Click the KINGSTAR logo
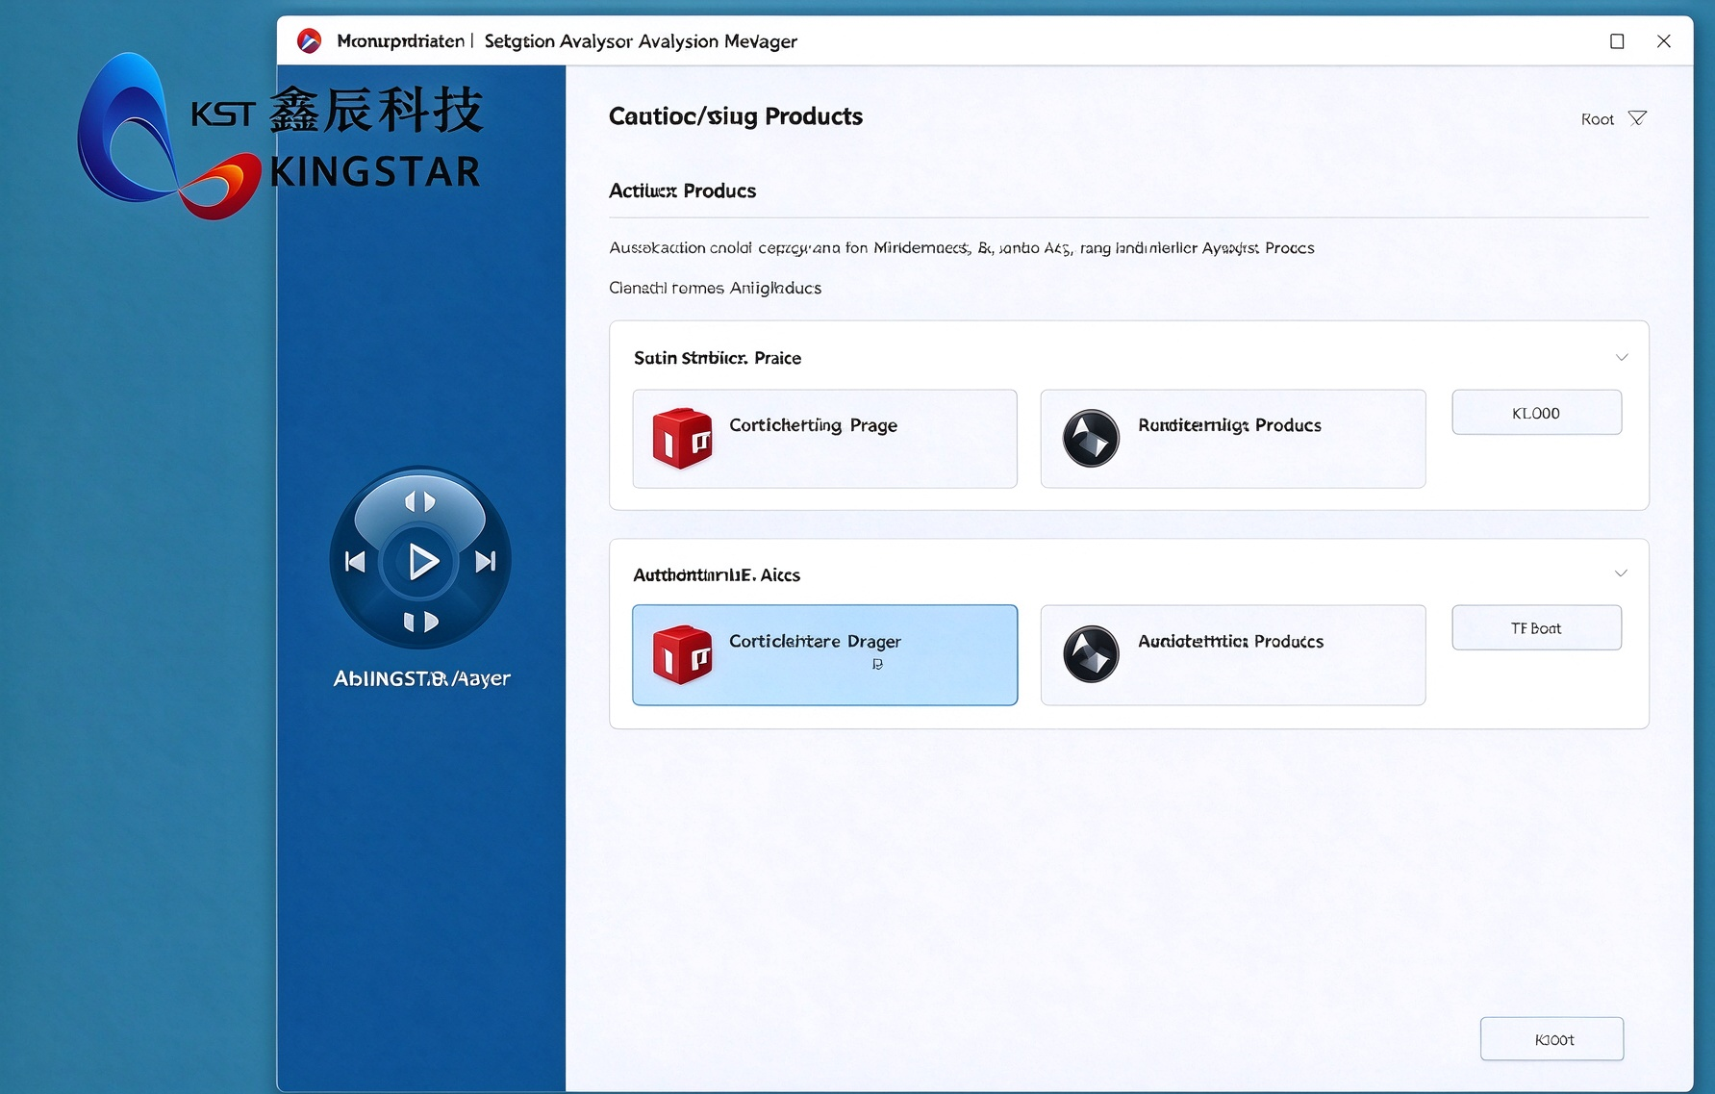This screenshot has width=1715, height=1094. click(279, 136)
